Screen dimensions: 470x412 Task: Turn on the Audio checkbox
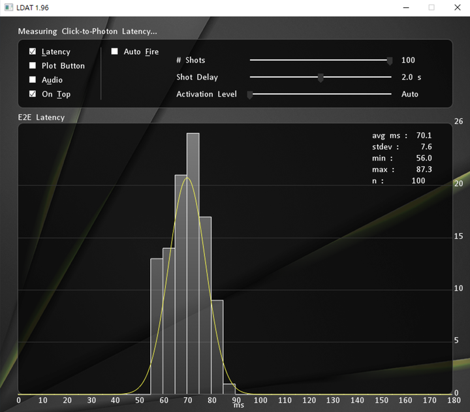pos(33,80)
